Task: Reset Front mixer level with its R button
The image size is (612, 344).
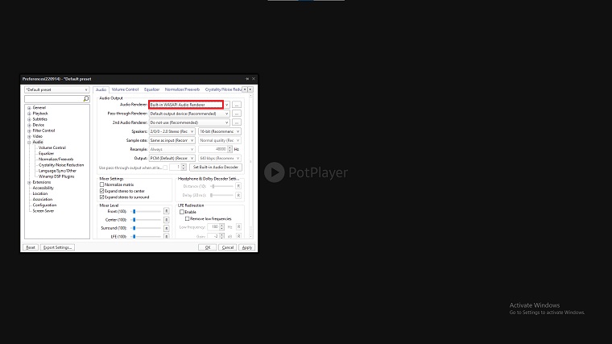Action: (x=166, y=211)
